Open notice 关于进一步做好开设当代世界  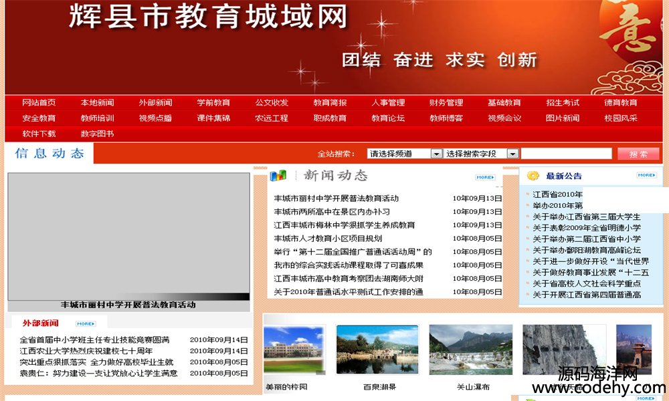click(591, 261)
